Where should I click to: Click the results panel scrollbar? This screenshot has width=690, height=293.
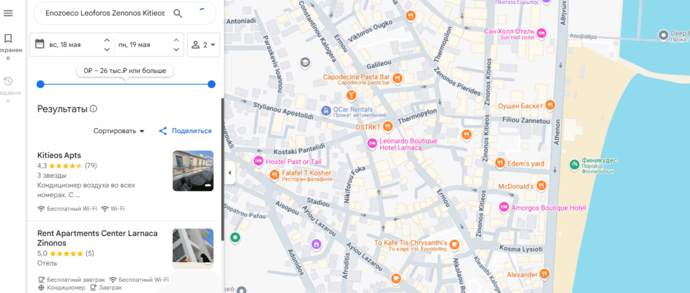coord(222,169)
